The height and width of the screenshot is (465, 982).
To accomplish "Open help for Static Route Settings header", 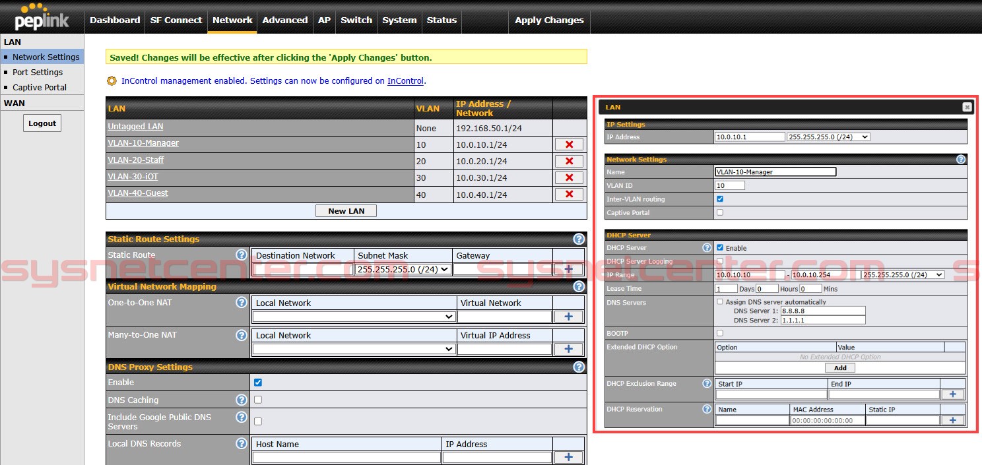I will 579,239.
